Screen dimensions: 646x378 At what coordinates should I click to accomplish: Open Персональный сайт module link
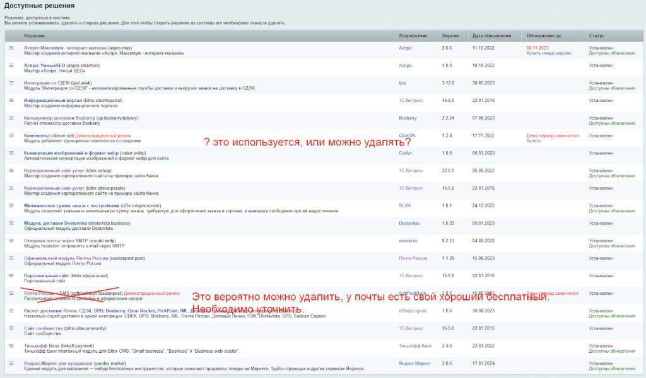[x=46, y=275]
